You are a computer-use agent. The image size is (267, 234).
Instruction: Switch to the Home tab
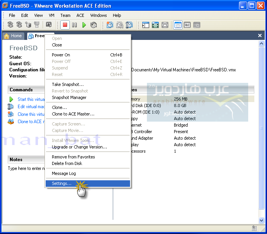14,36
